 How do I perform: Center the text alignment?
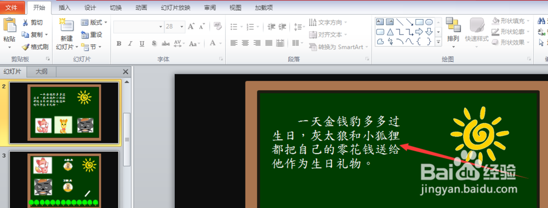tap(246, 43)
